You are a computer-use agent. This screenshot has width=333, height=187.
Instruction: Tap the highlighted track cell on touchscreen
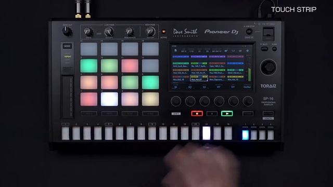point(199,78)
